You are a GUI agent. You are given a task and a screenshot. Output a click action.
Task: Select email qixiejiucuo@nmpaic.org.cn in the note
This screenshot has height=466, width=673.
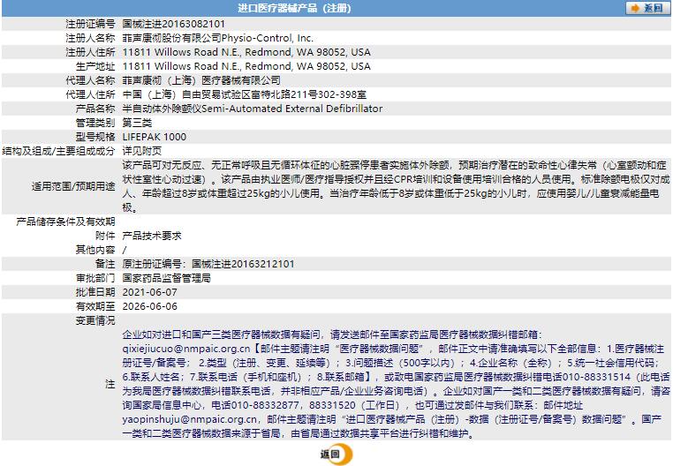coord(185,349)
